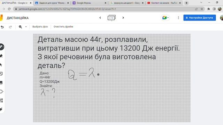Click the ДИСТАНЦІЙКА jam title
Viewport: 223px width, 125px height.
point(18,18)
